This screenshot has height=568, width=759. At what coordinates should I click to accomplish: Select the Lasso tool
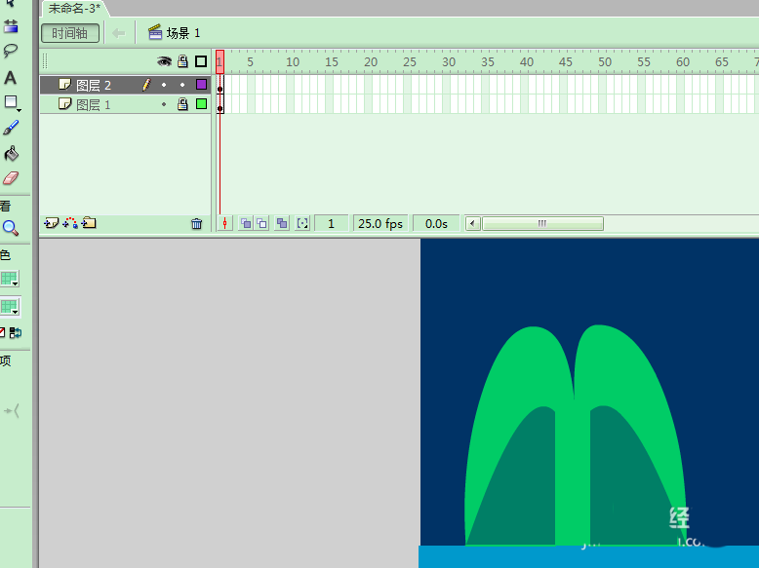click(x=10, y=51)
